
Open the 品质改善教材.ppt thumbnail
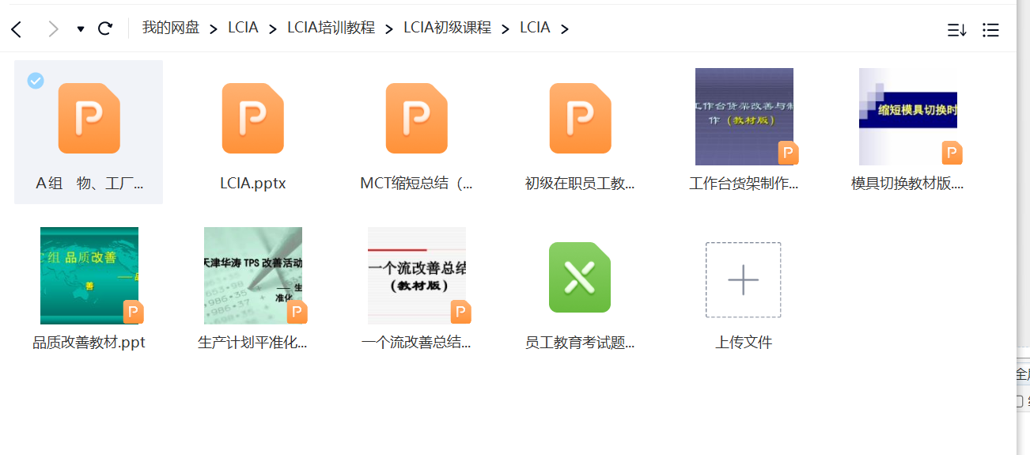[x=89, y=275]
